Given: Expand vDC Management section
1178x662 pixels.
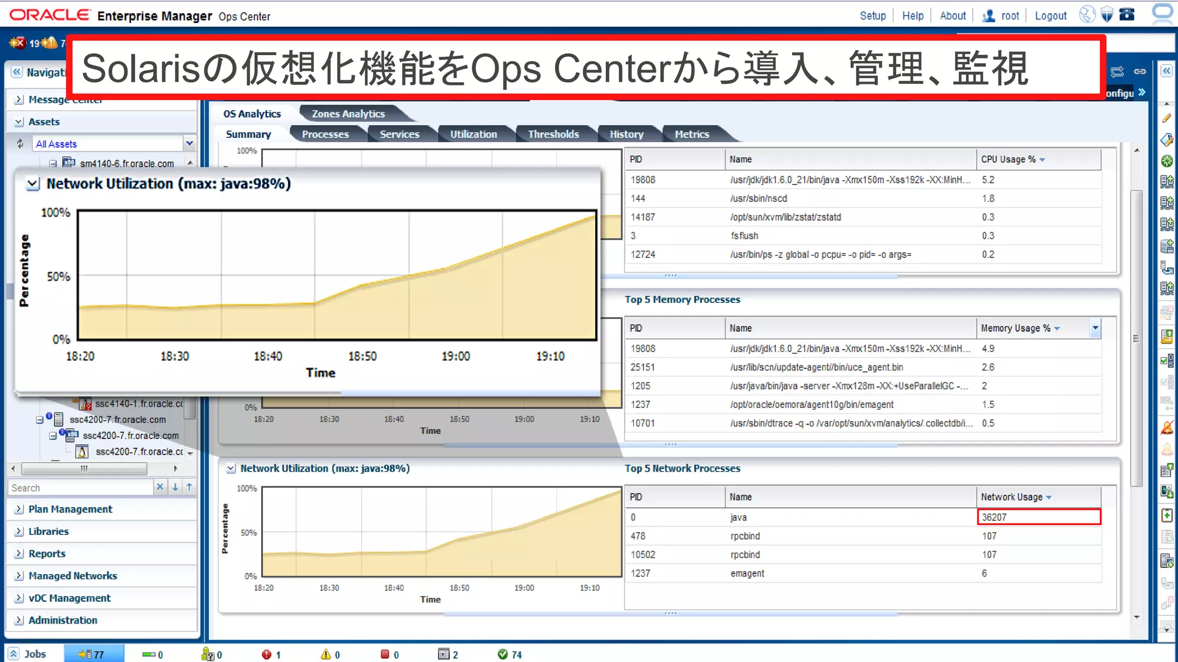Looking at the screenshot, I should (19, 598).
